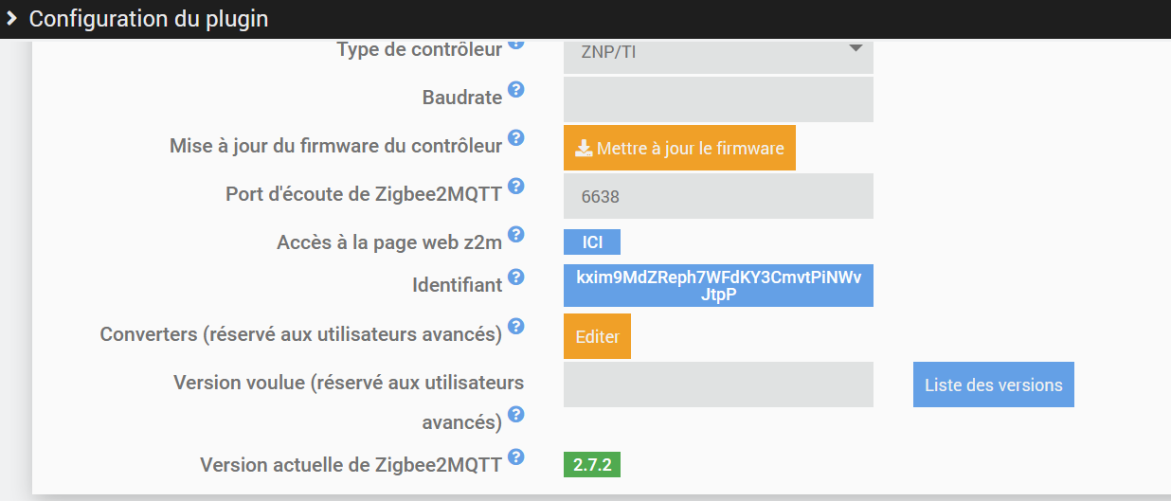This screenshot has width=1171, height=501.
Task: Click help icon next to Identifiant
Action: click(515, 277)
